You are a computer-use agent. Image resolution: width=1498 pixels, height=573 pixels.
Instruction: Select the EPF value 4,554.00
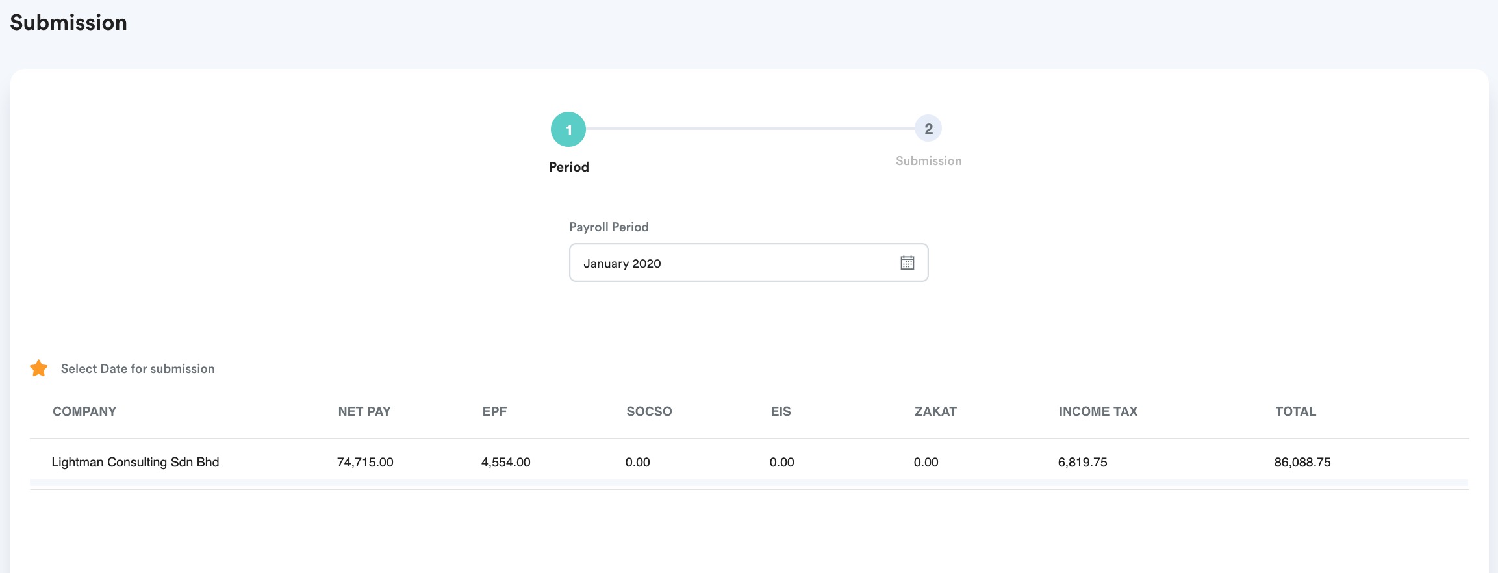pos(505,462)
